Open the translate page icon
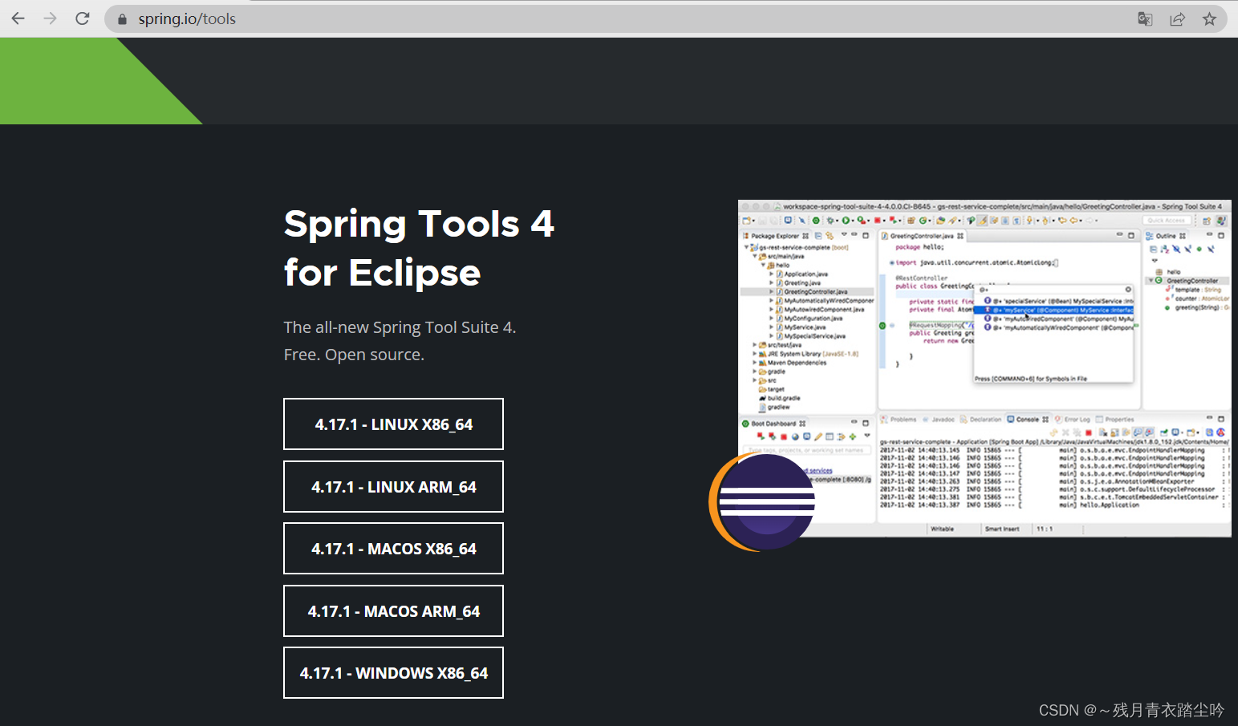Image resolution: width=1238 pixels, height=726 pixels. point(1145,19)
